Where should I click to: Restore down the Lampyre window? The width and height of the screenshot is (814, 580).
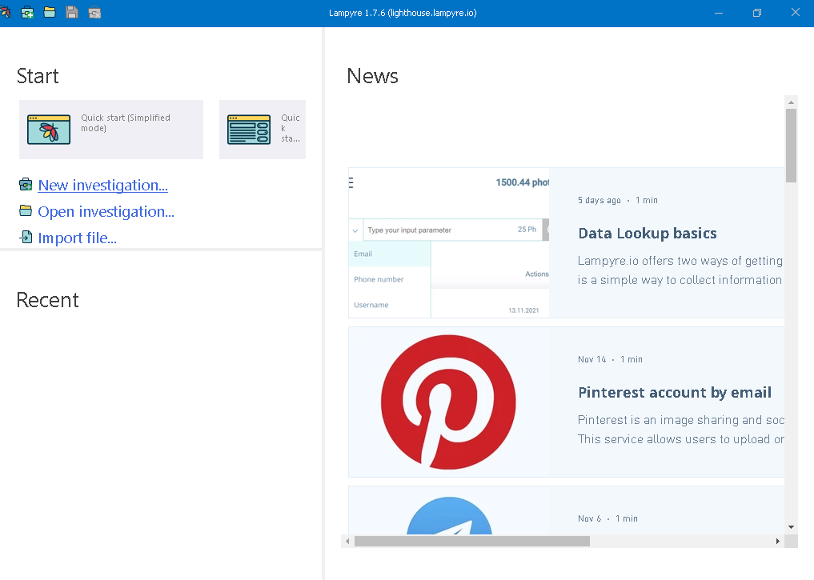757,13
